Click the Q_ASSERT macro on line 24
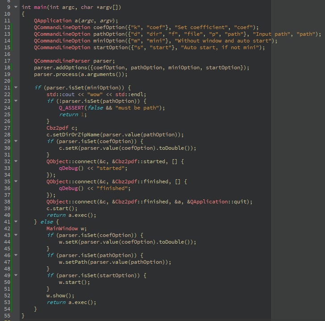Screen dimensions: 325x321 pos(71,108)
